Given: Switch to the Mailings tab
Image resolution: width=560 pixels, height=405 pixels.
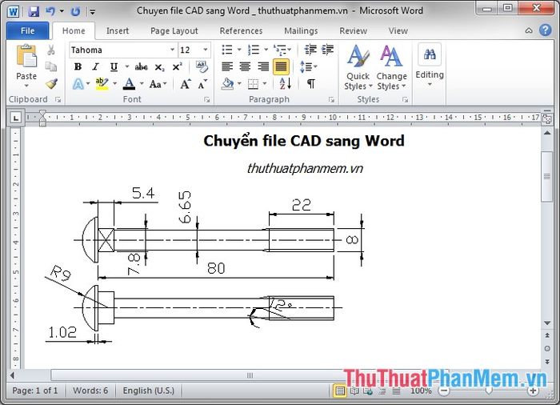Looking at the screenshot, I should pos(301,30).
